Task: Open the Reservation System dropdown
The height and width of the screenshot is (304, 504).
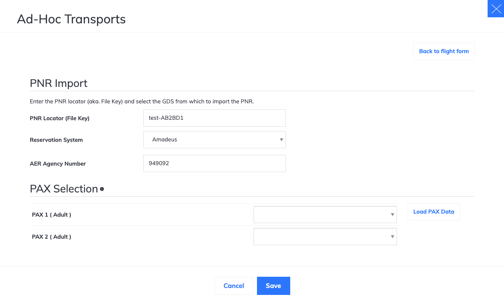Action: pos(214,140)
